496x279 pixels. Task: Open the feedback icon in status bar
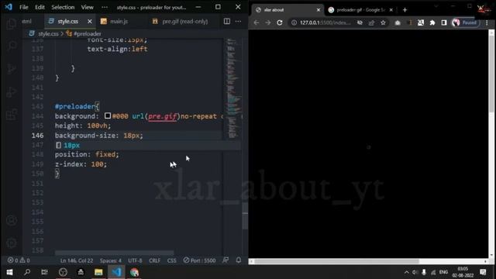(226, 260)
